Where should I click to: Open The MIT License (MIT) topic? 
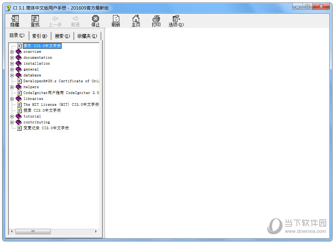61,105
